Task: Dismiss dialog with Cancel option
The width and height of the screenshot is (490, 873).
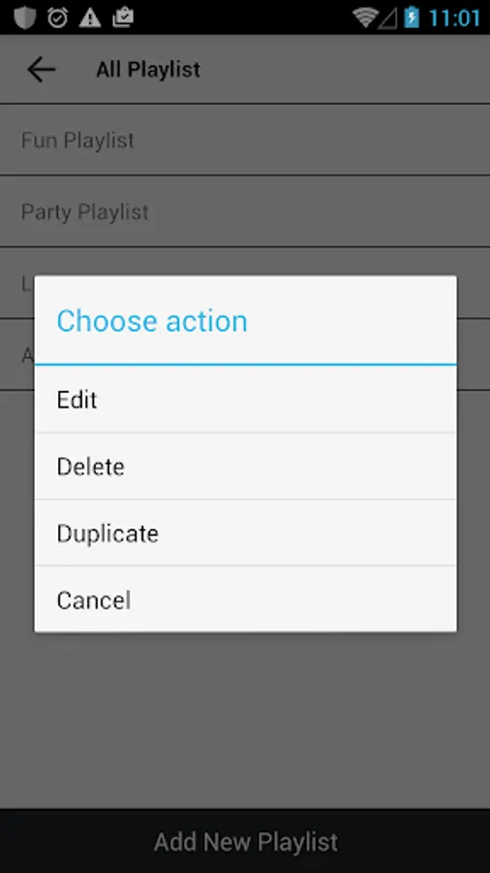Action: pos(246,599)
